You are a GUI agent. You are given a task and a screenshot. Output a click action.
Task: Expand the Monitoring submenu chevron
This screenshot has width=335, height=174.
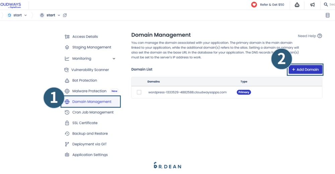point(114,59)
